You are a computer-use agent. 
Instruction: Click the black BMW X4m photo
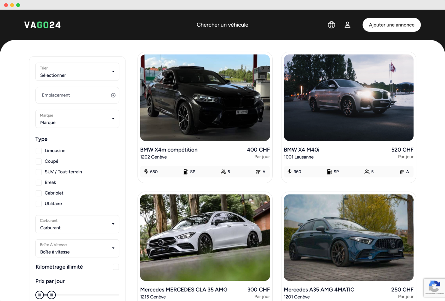tap(205, 98)
